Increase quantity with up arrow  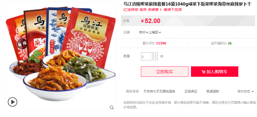click(155, 54)
